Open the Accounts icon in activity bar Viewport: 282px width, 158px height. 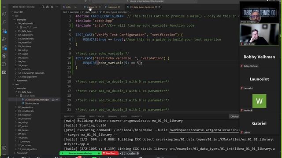pos(4,148)
